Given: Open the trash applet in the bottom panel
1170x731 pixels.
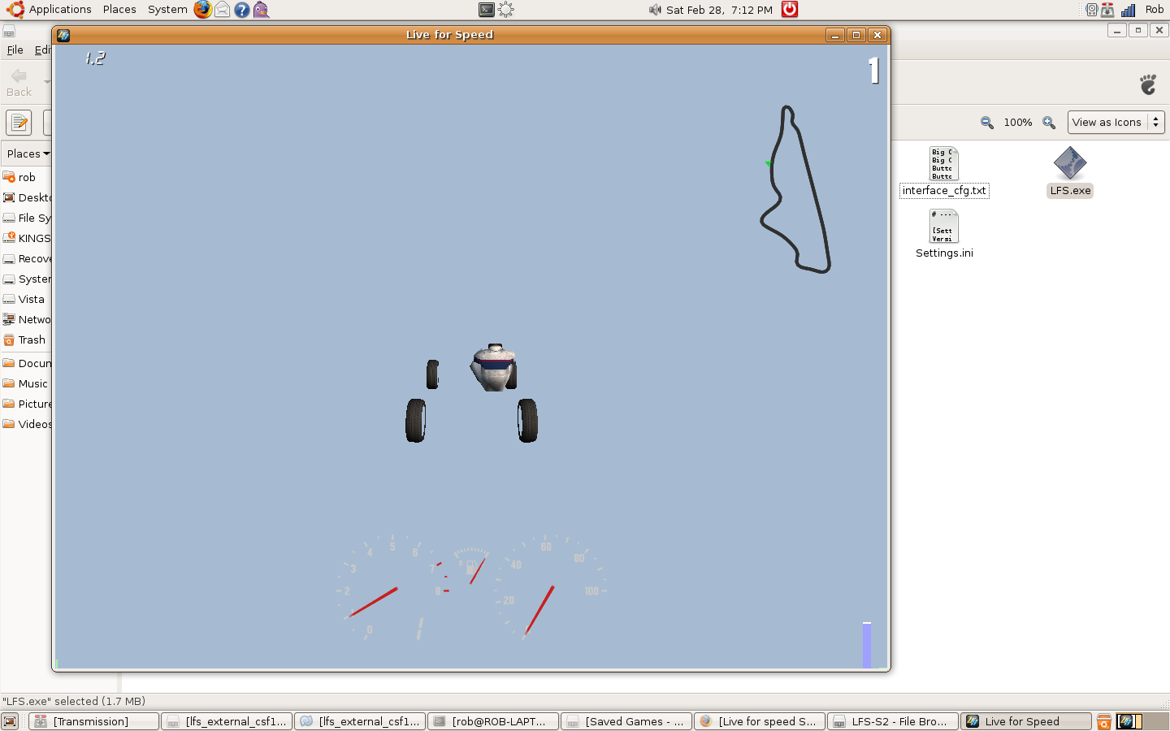Looking at the screenshot, I should [1104, 721].
